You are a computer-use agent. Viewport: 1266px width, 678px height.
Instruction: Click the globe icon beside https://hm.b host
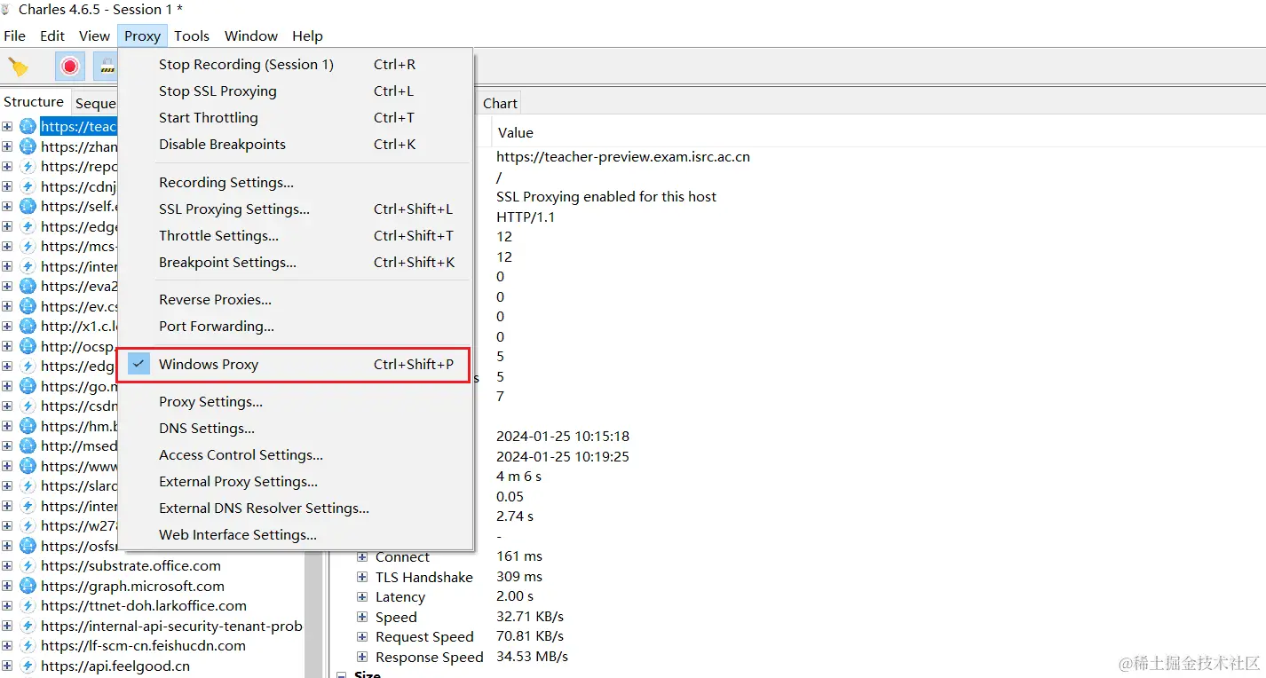point(28,426)
